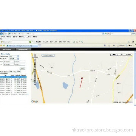Click the Latitude column header

pos(23,75)
